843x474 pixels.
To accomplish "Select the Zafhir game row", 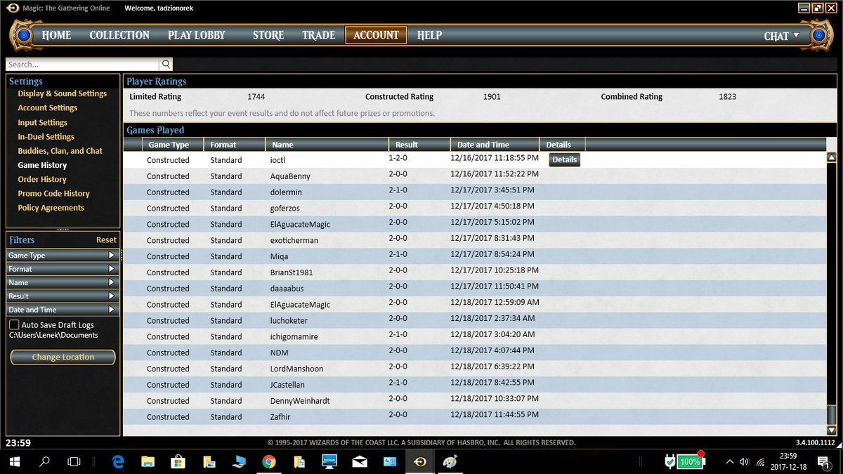I will click(475, 417).
